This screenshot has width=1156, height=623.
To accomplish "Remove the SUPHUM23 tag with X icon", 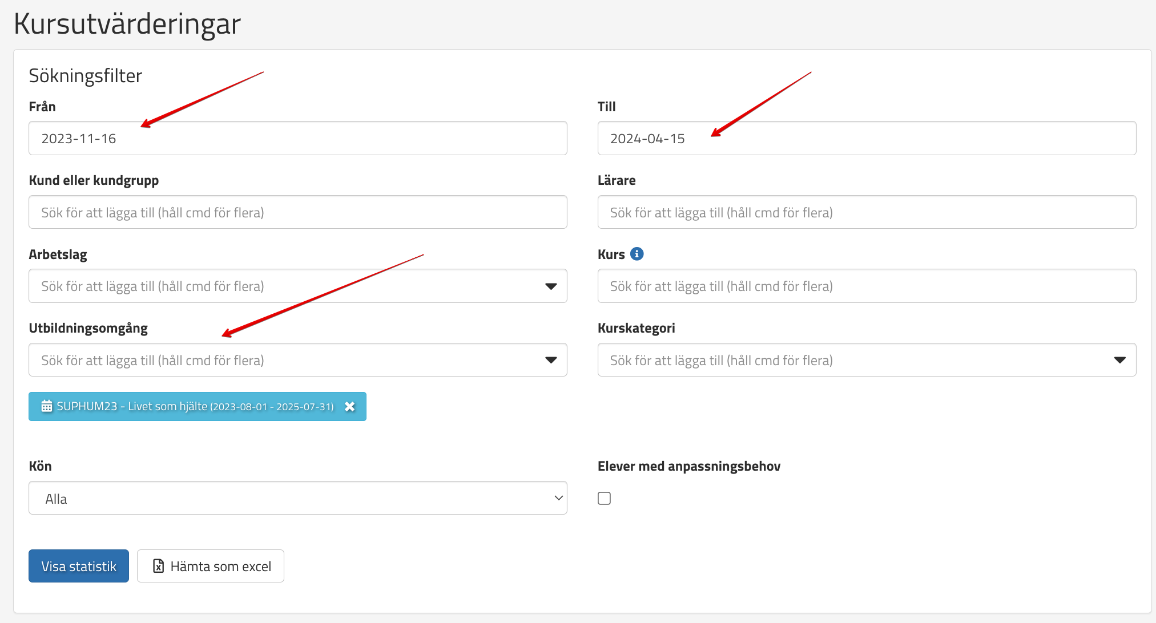I will [x=350, y=406].
